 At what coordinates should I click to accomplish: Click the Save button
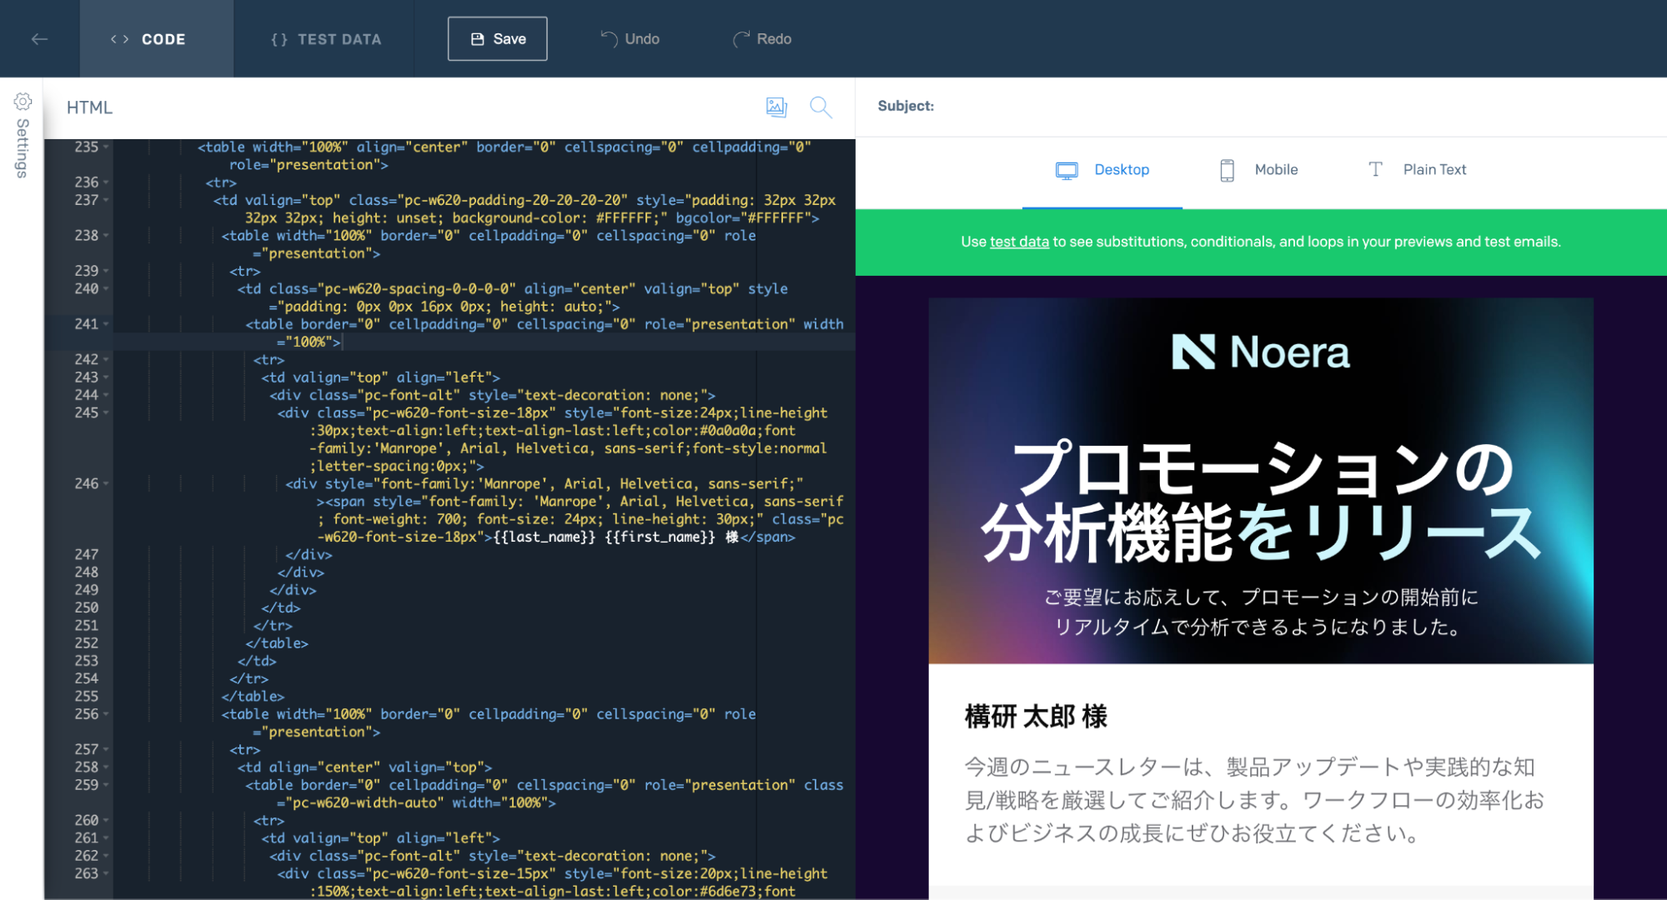(x=497, y=38)
